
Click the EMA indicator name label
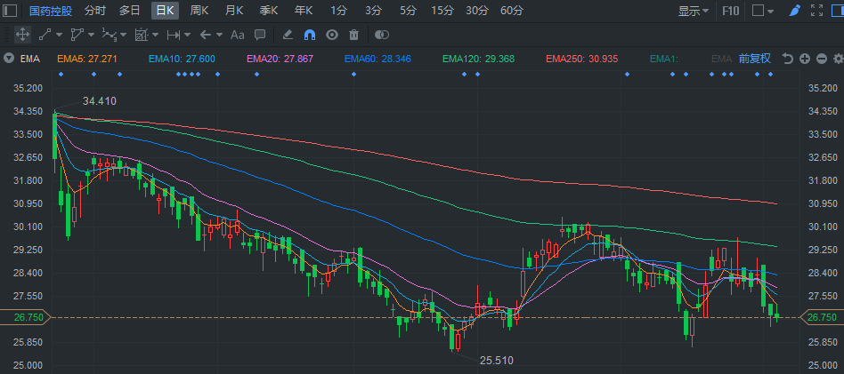30,60
